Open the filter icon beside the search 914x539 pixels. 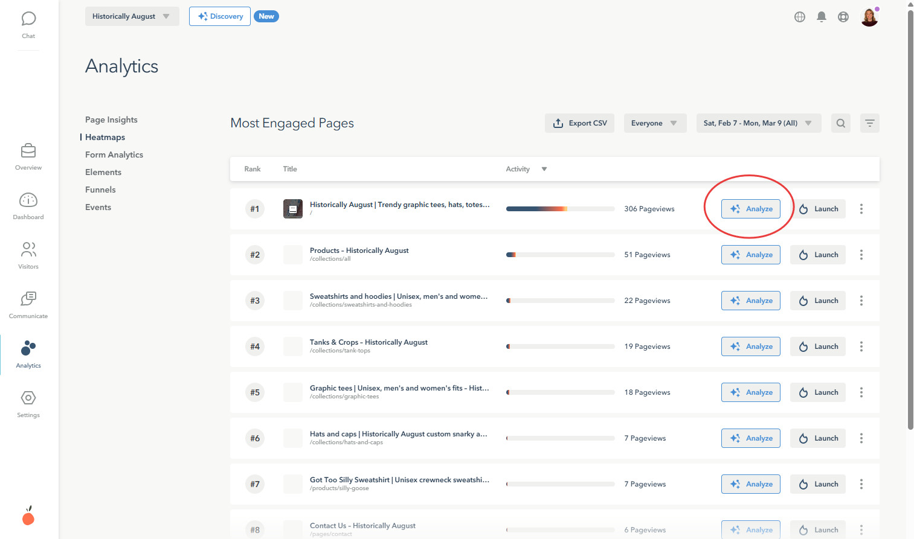pyautogui.click(x=869, y=123)
